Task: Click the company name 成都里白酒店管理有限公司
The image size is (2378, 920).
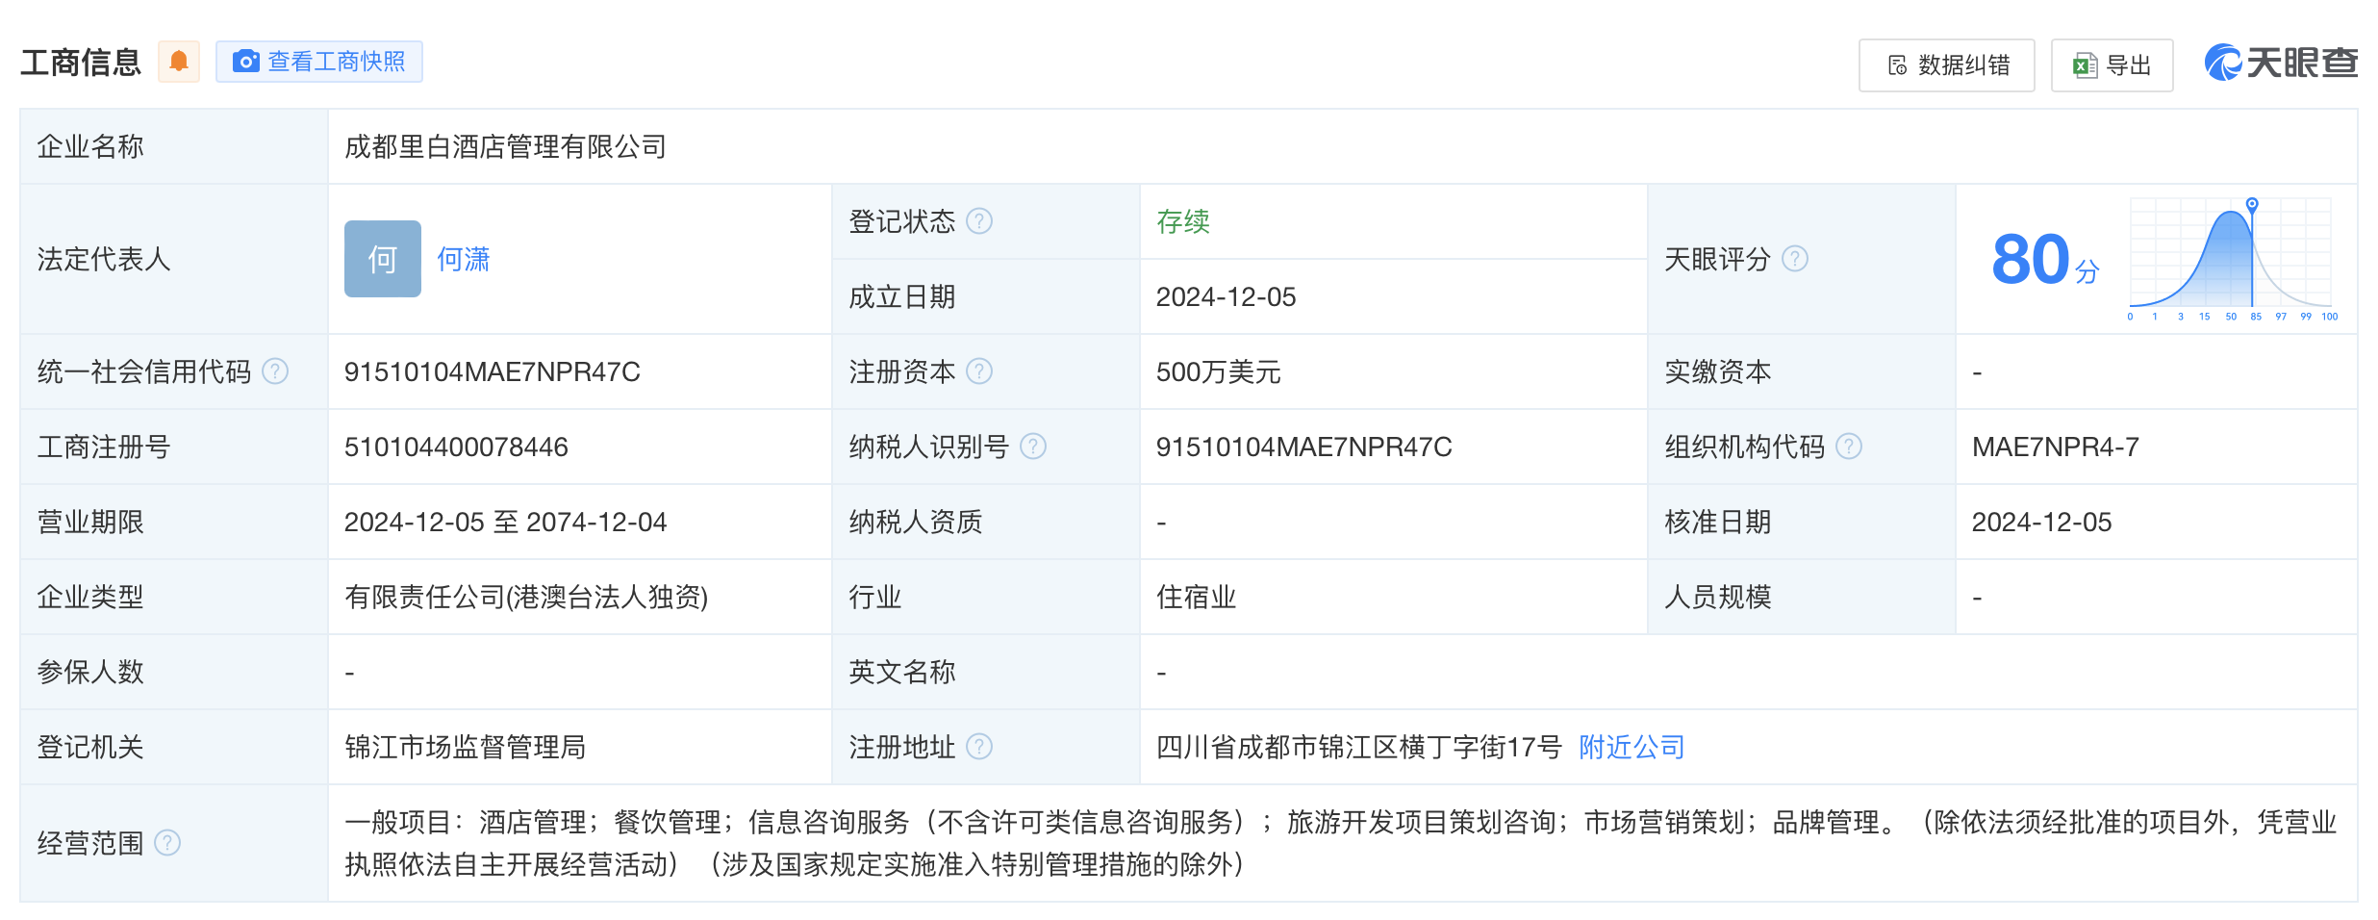Action: tap(506, 146)
